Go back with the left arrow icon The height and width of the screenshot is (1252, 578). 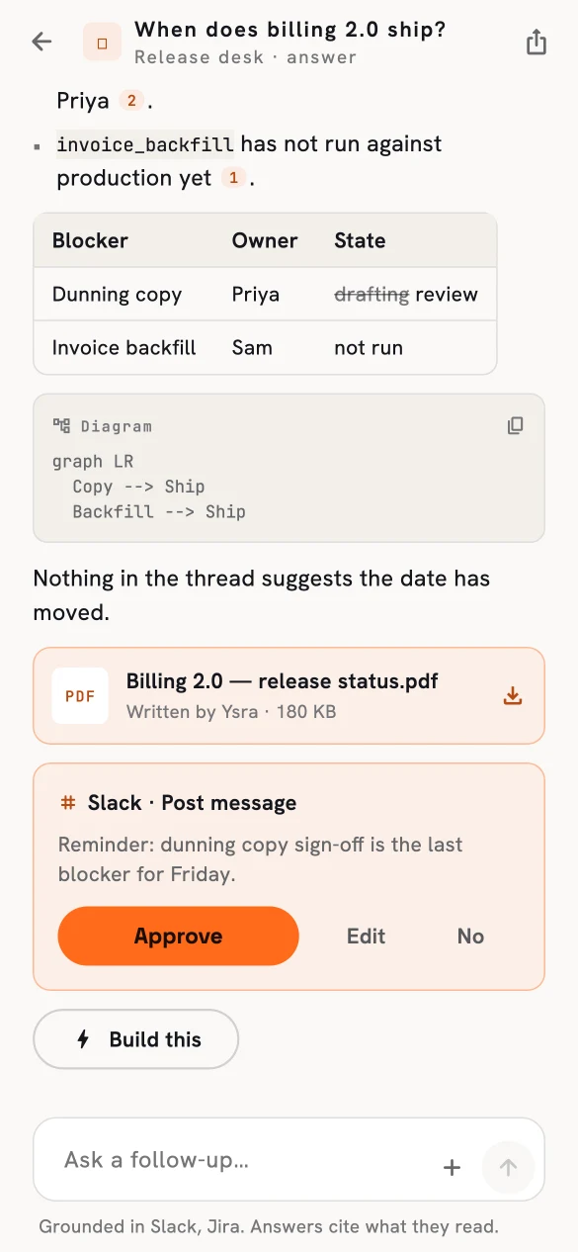pos(41,42)
